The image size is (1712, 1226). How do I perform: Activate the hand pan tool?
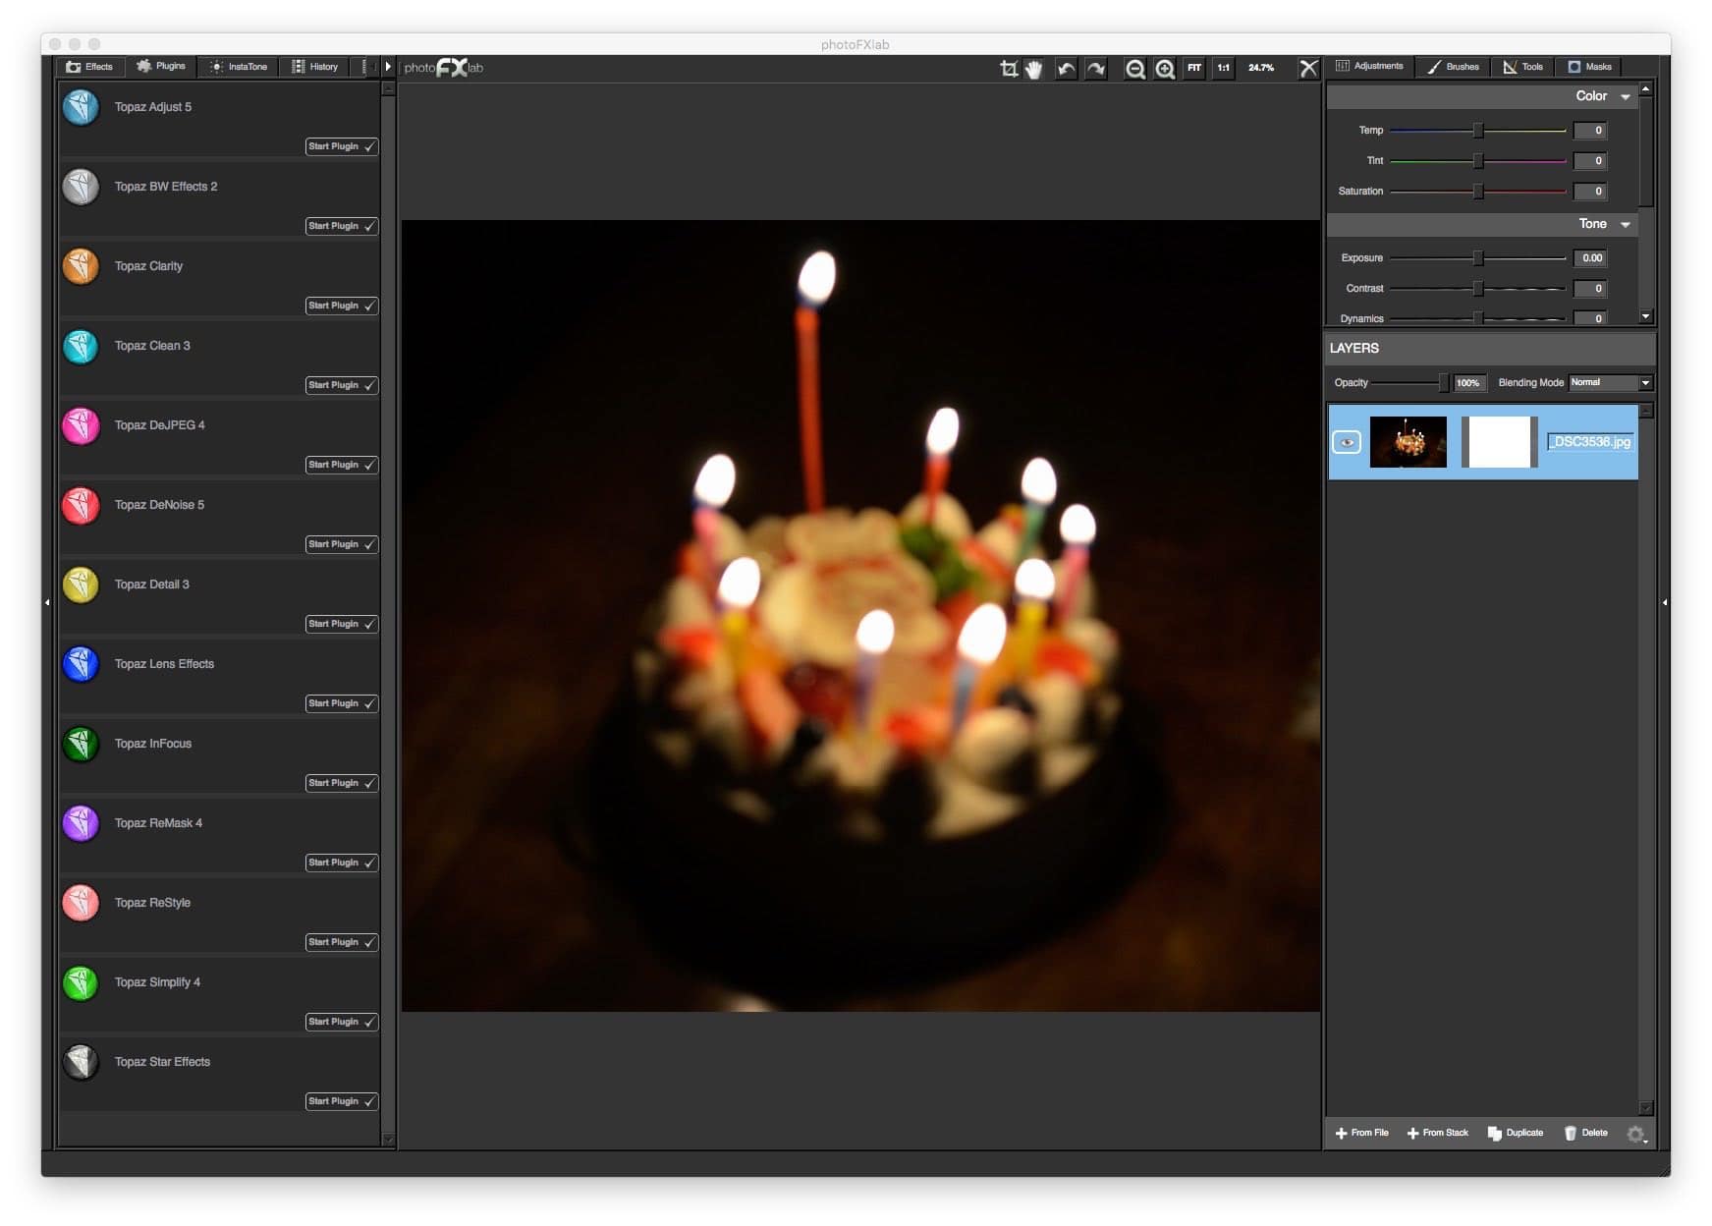tap(1034, 68)
